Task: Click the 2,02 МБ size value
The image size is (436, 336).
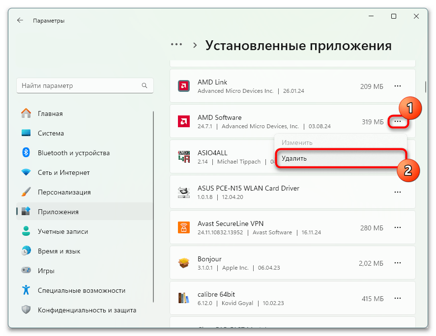Action: click(x=371, y=263)
